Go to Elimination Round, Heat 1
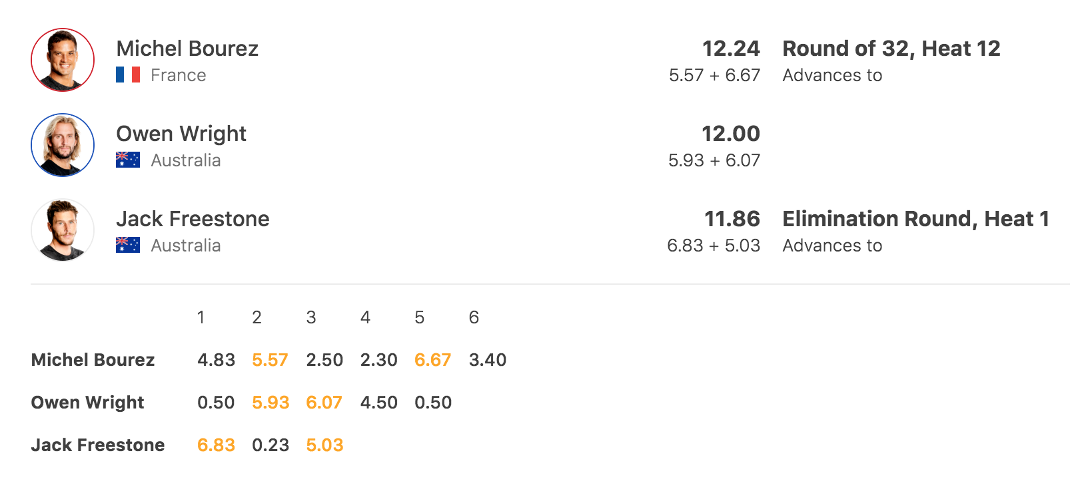The height and width of the screenshot is (495, 1086). pos(915,219)
